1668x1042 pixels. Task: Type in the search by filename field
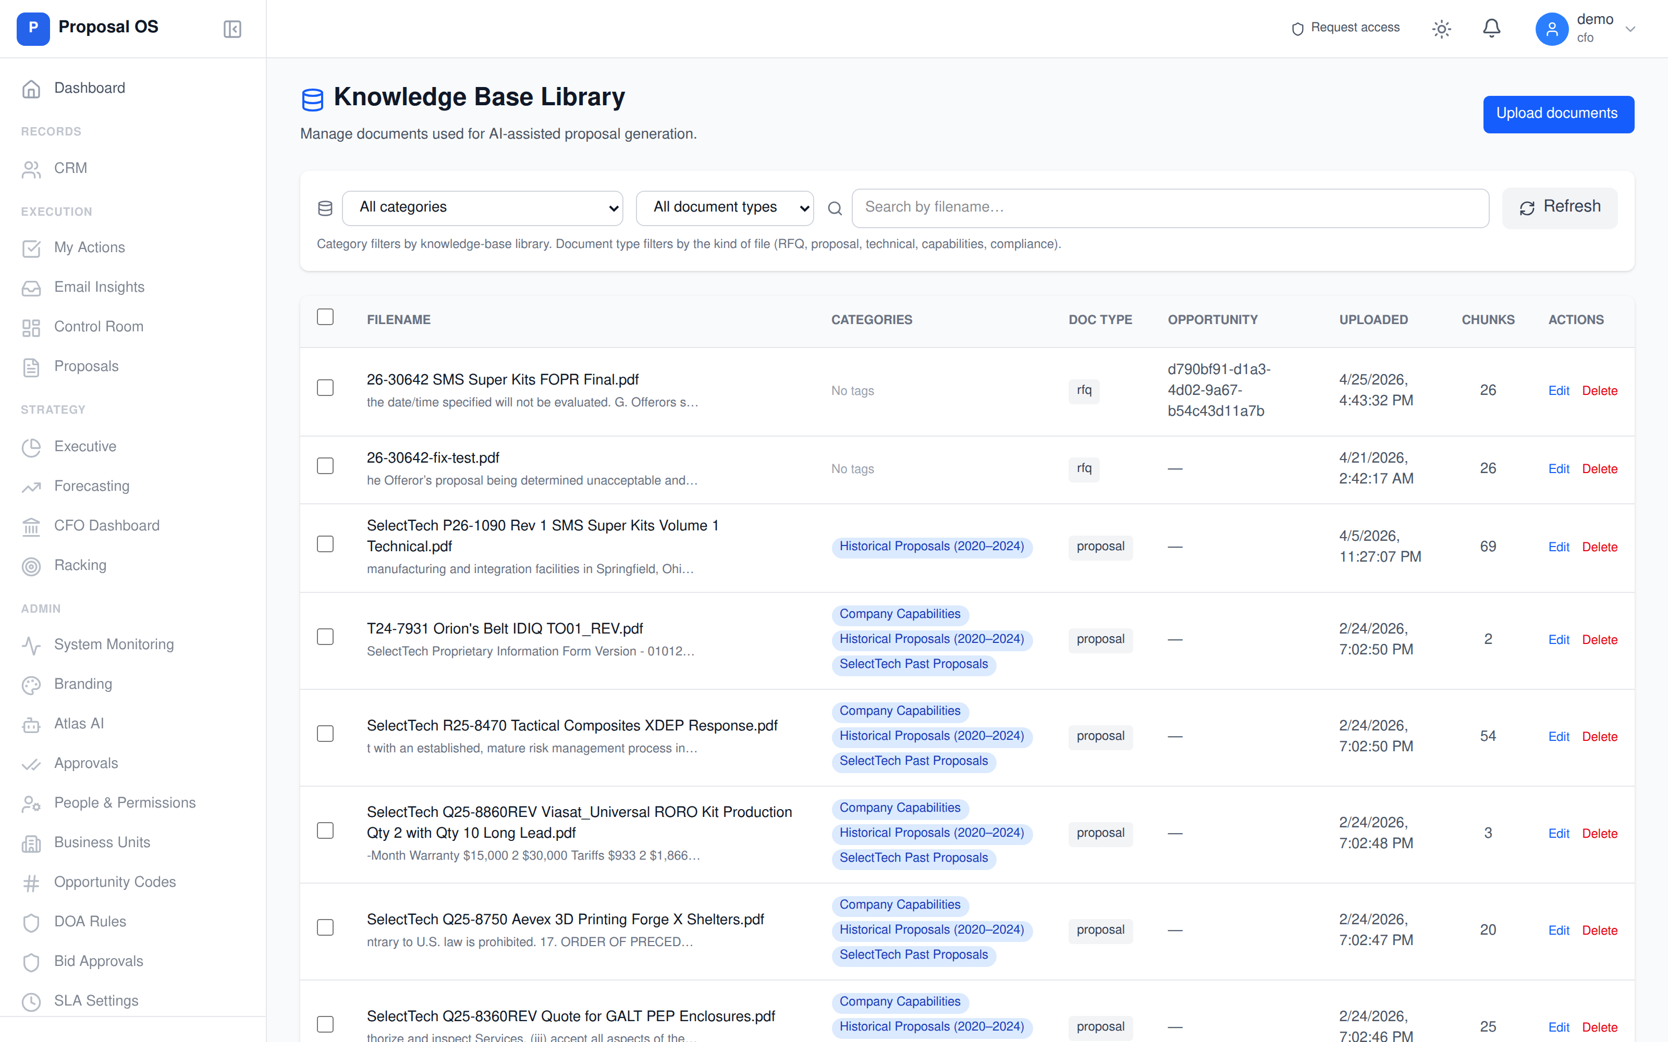(x=1170, y=207)
